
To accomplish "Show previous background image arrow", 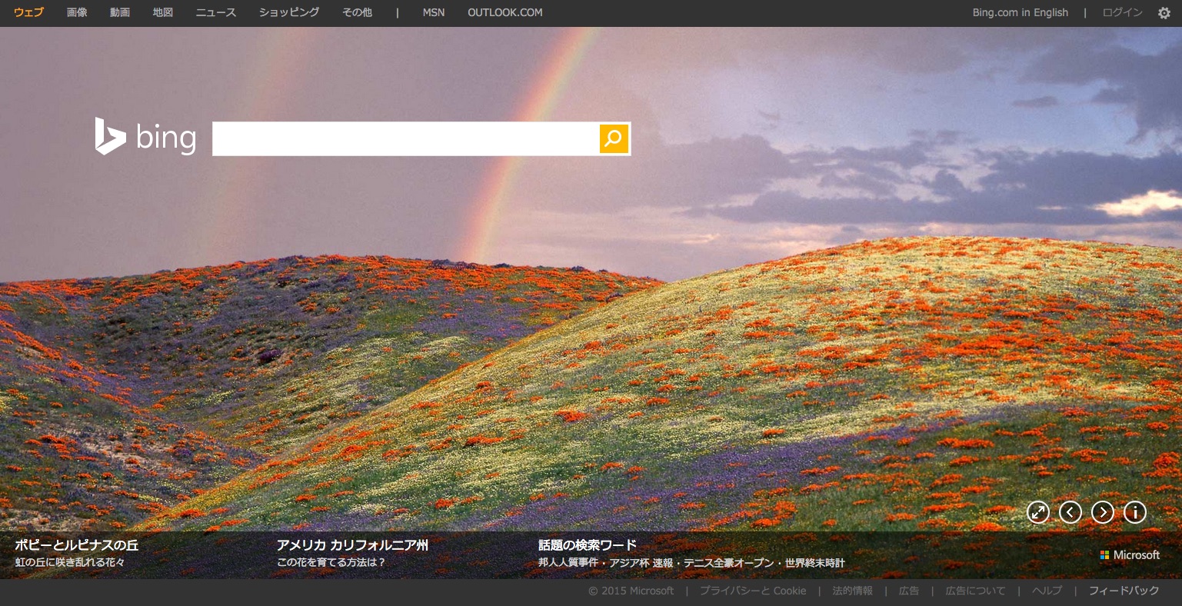I will pyautogui.click(x=1070, y=512).
